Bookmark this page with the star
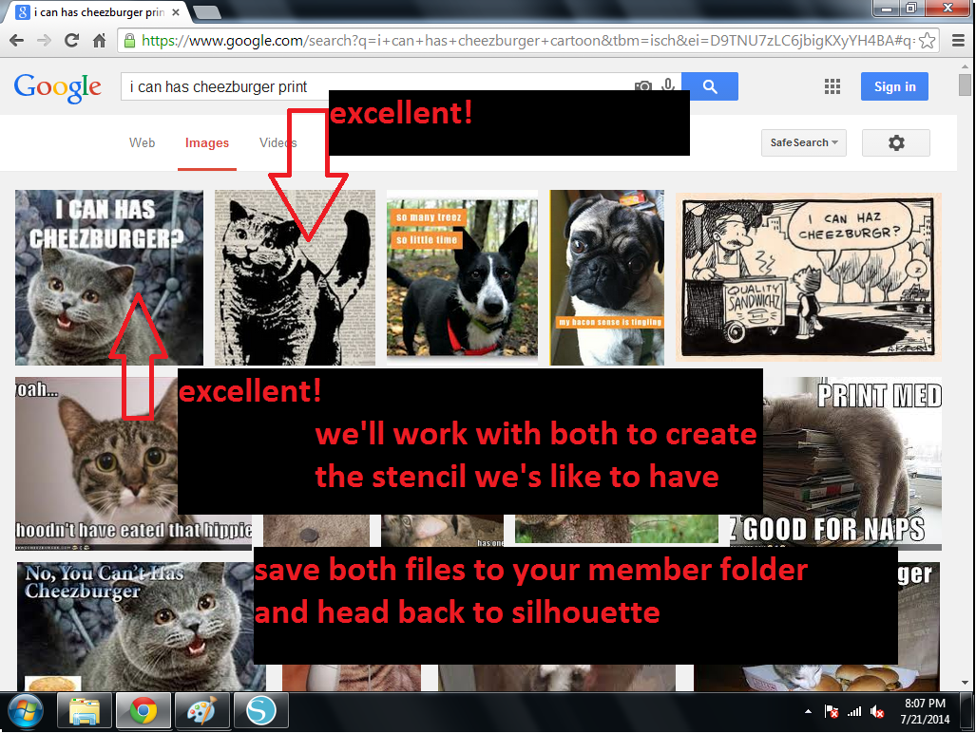 coord(927,41)
